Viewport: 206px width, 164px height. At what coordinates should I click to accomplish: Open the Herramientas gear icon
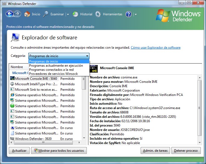tap(98, 14)
